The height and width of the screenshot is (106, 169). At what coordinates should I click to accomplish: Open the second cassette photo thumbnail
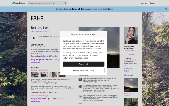click(x=44, y=75)
